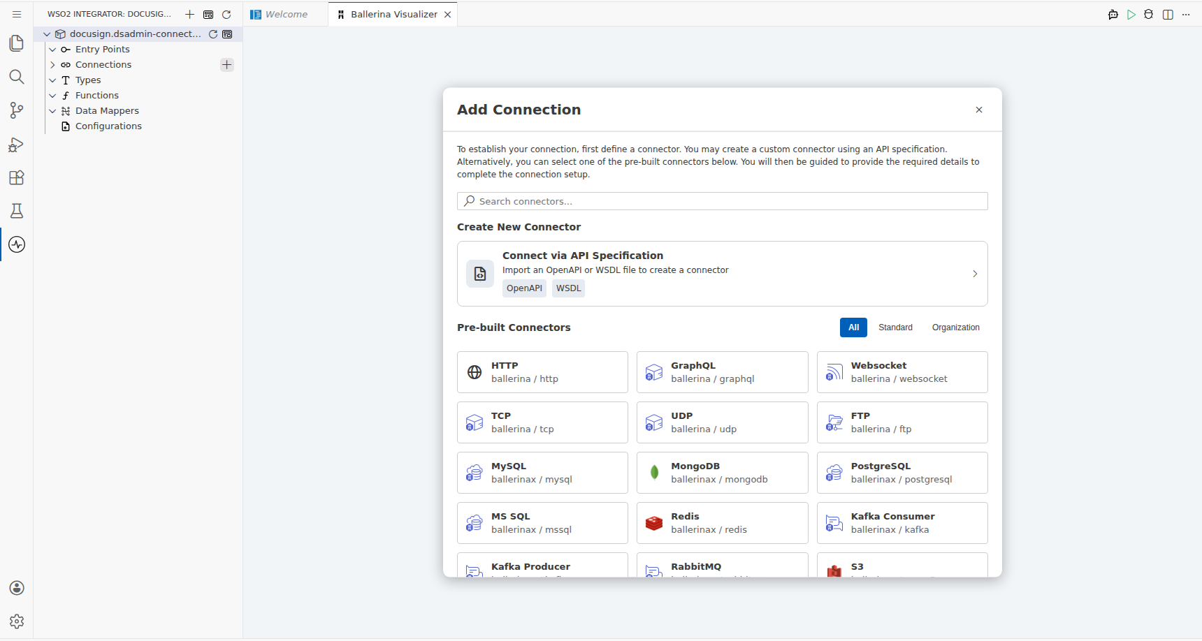Viewport: 1202px width, 641px height.
Task: Pick the UDP connector card
Action: click(723, 422)
